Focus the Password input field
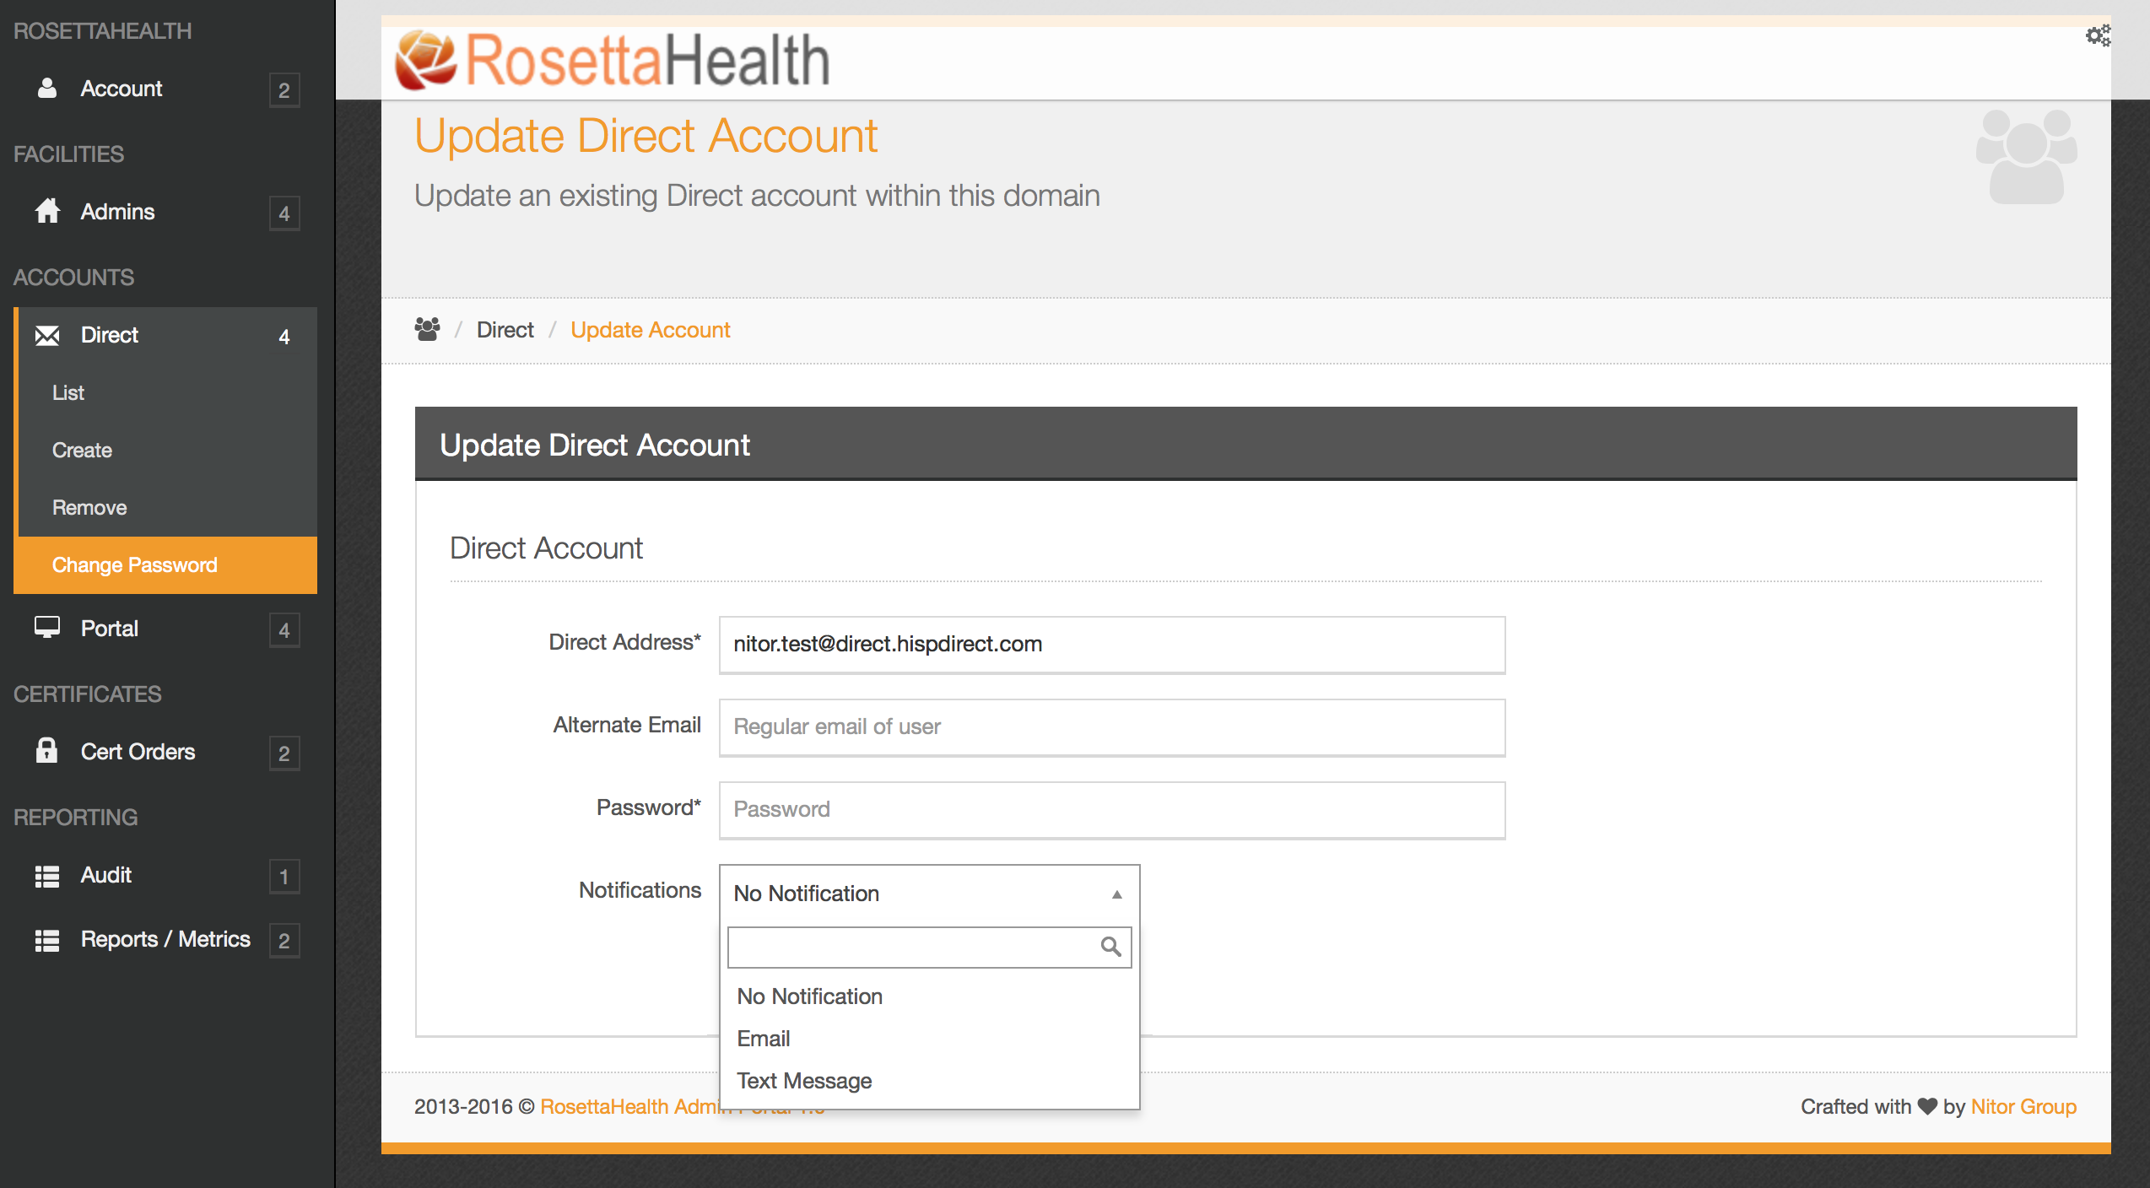Image resolution: width=2150 pixels, height=1188 pixels. point(1111,809)
